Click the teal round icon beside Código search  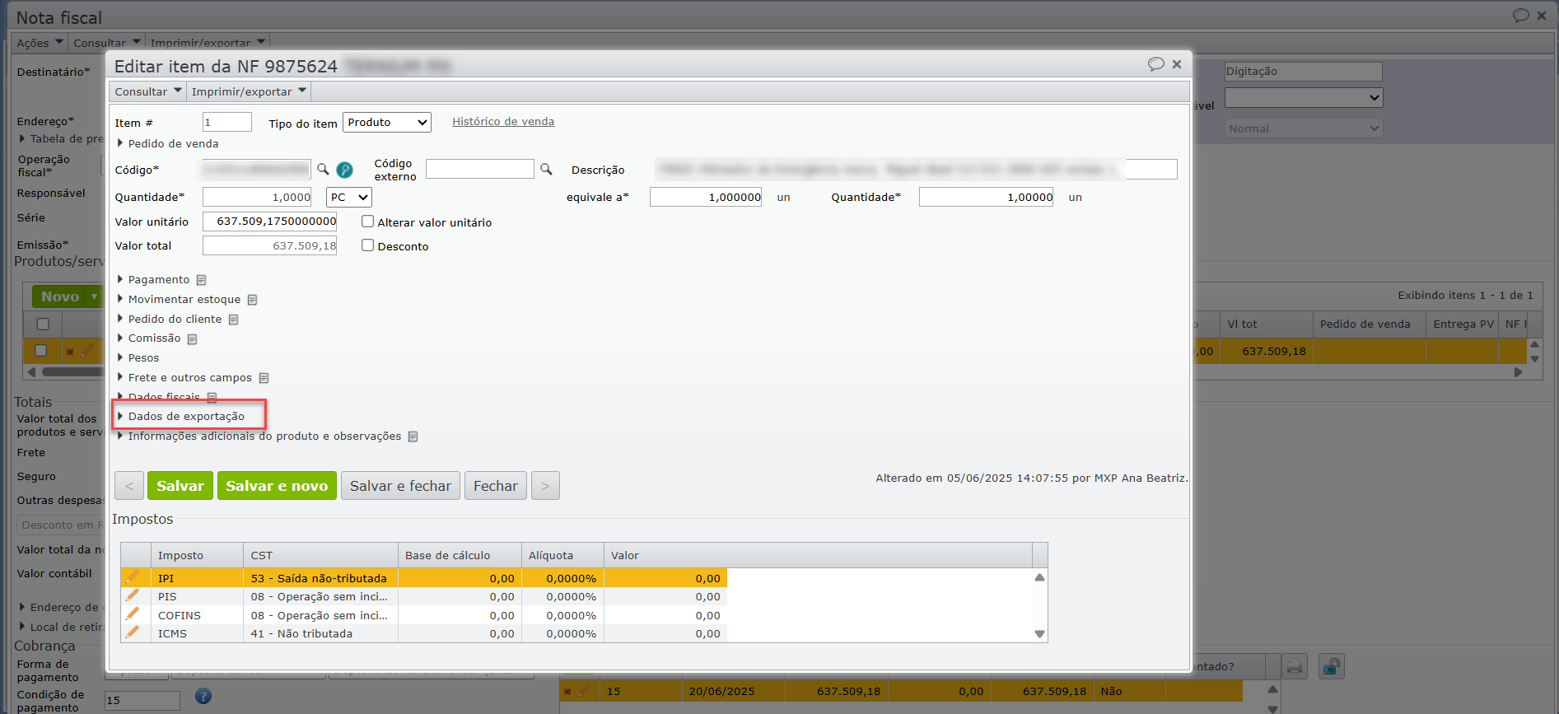pyautogui.click(x=344, y=170)
